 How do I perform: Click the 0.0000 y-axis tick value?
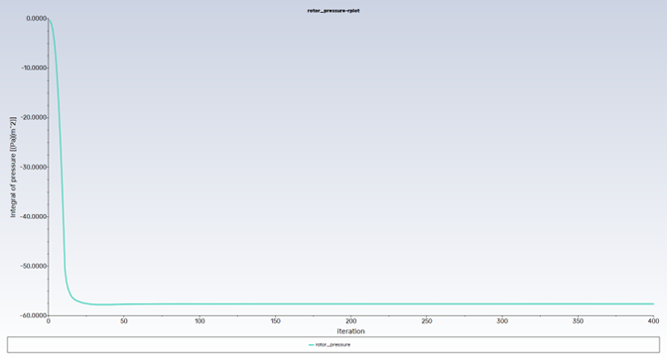click(36, 18)
